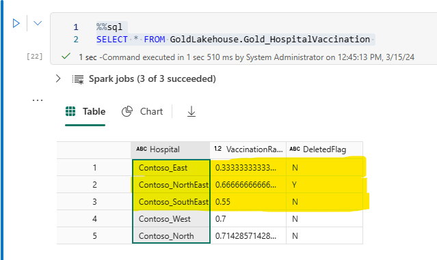
Task: Select the DeletedFlag column header
Action: pos(324,149)
